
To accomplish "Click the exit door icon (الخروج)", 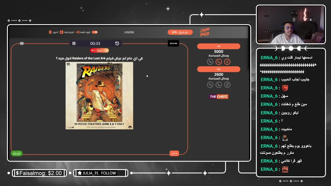I will click(x=51, y=32).
